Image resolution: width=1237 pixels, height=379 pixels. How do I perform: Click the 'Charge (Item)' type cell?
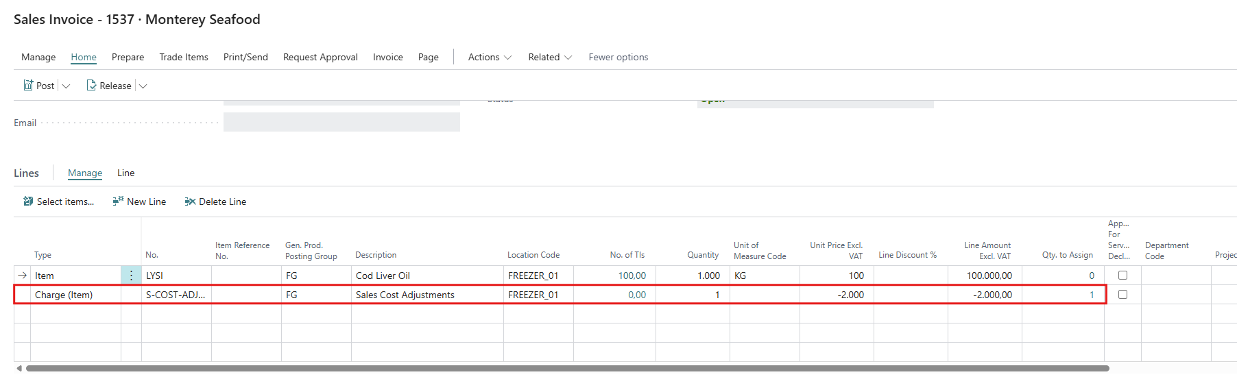[x=75, y=295]
